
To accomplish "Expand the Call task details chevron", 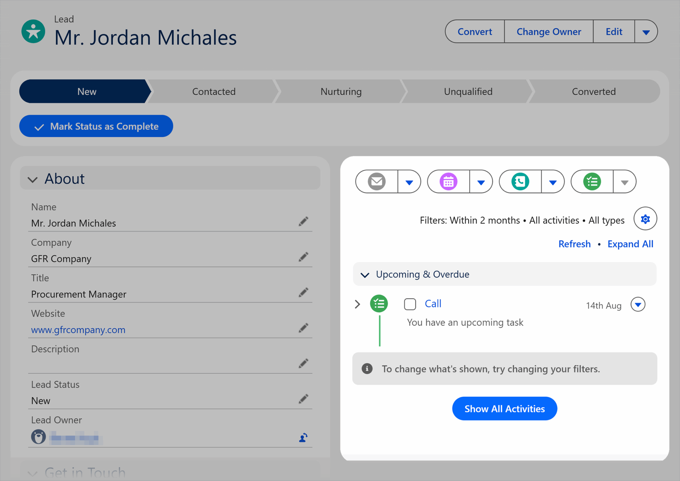I will click(x=358, y=304).
